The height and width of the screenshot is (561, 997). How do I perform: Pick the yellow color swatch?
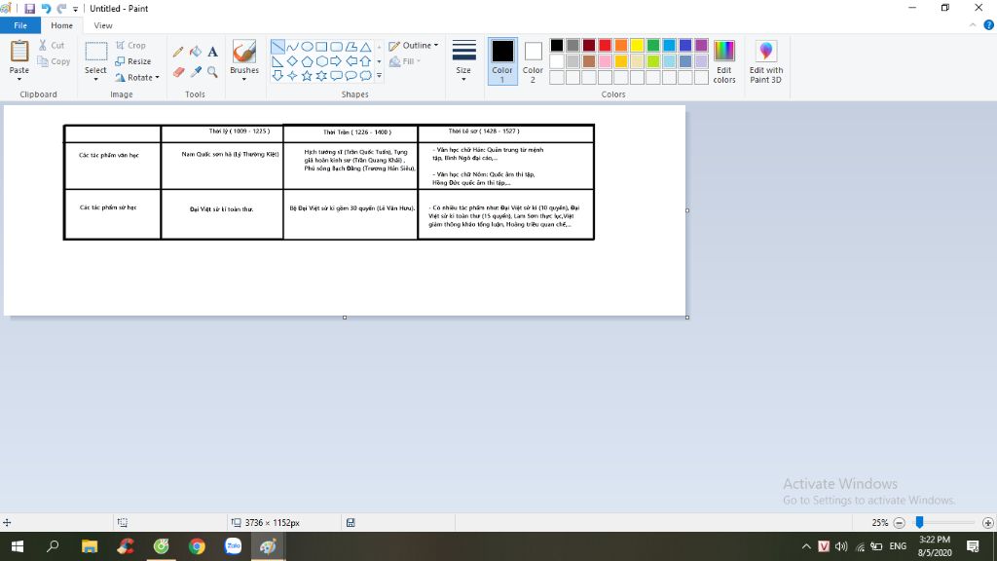[637, 45]
